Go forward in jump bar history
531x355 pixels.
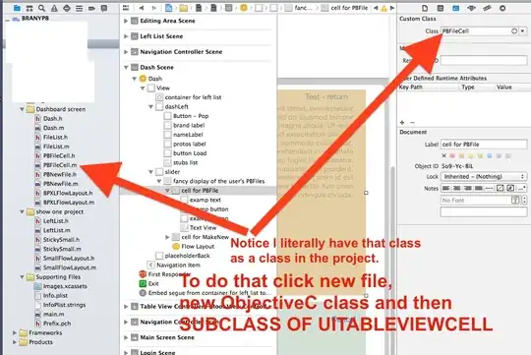153,8
